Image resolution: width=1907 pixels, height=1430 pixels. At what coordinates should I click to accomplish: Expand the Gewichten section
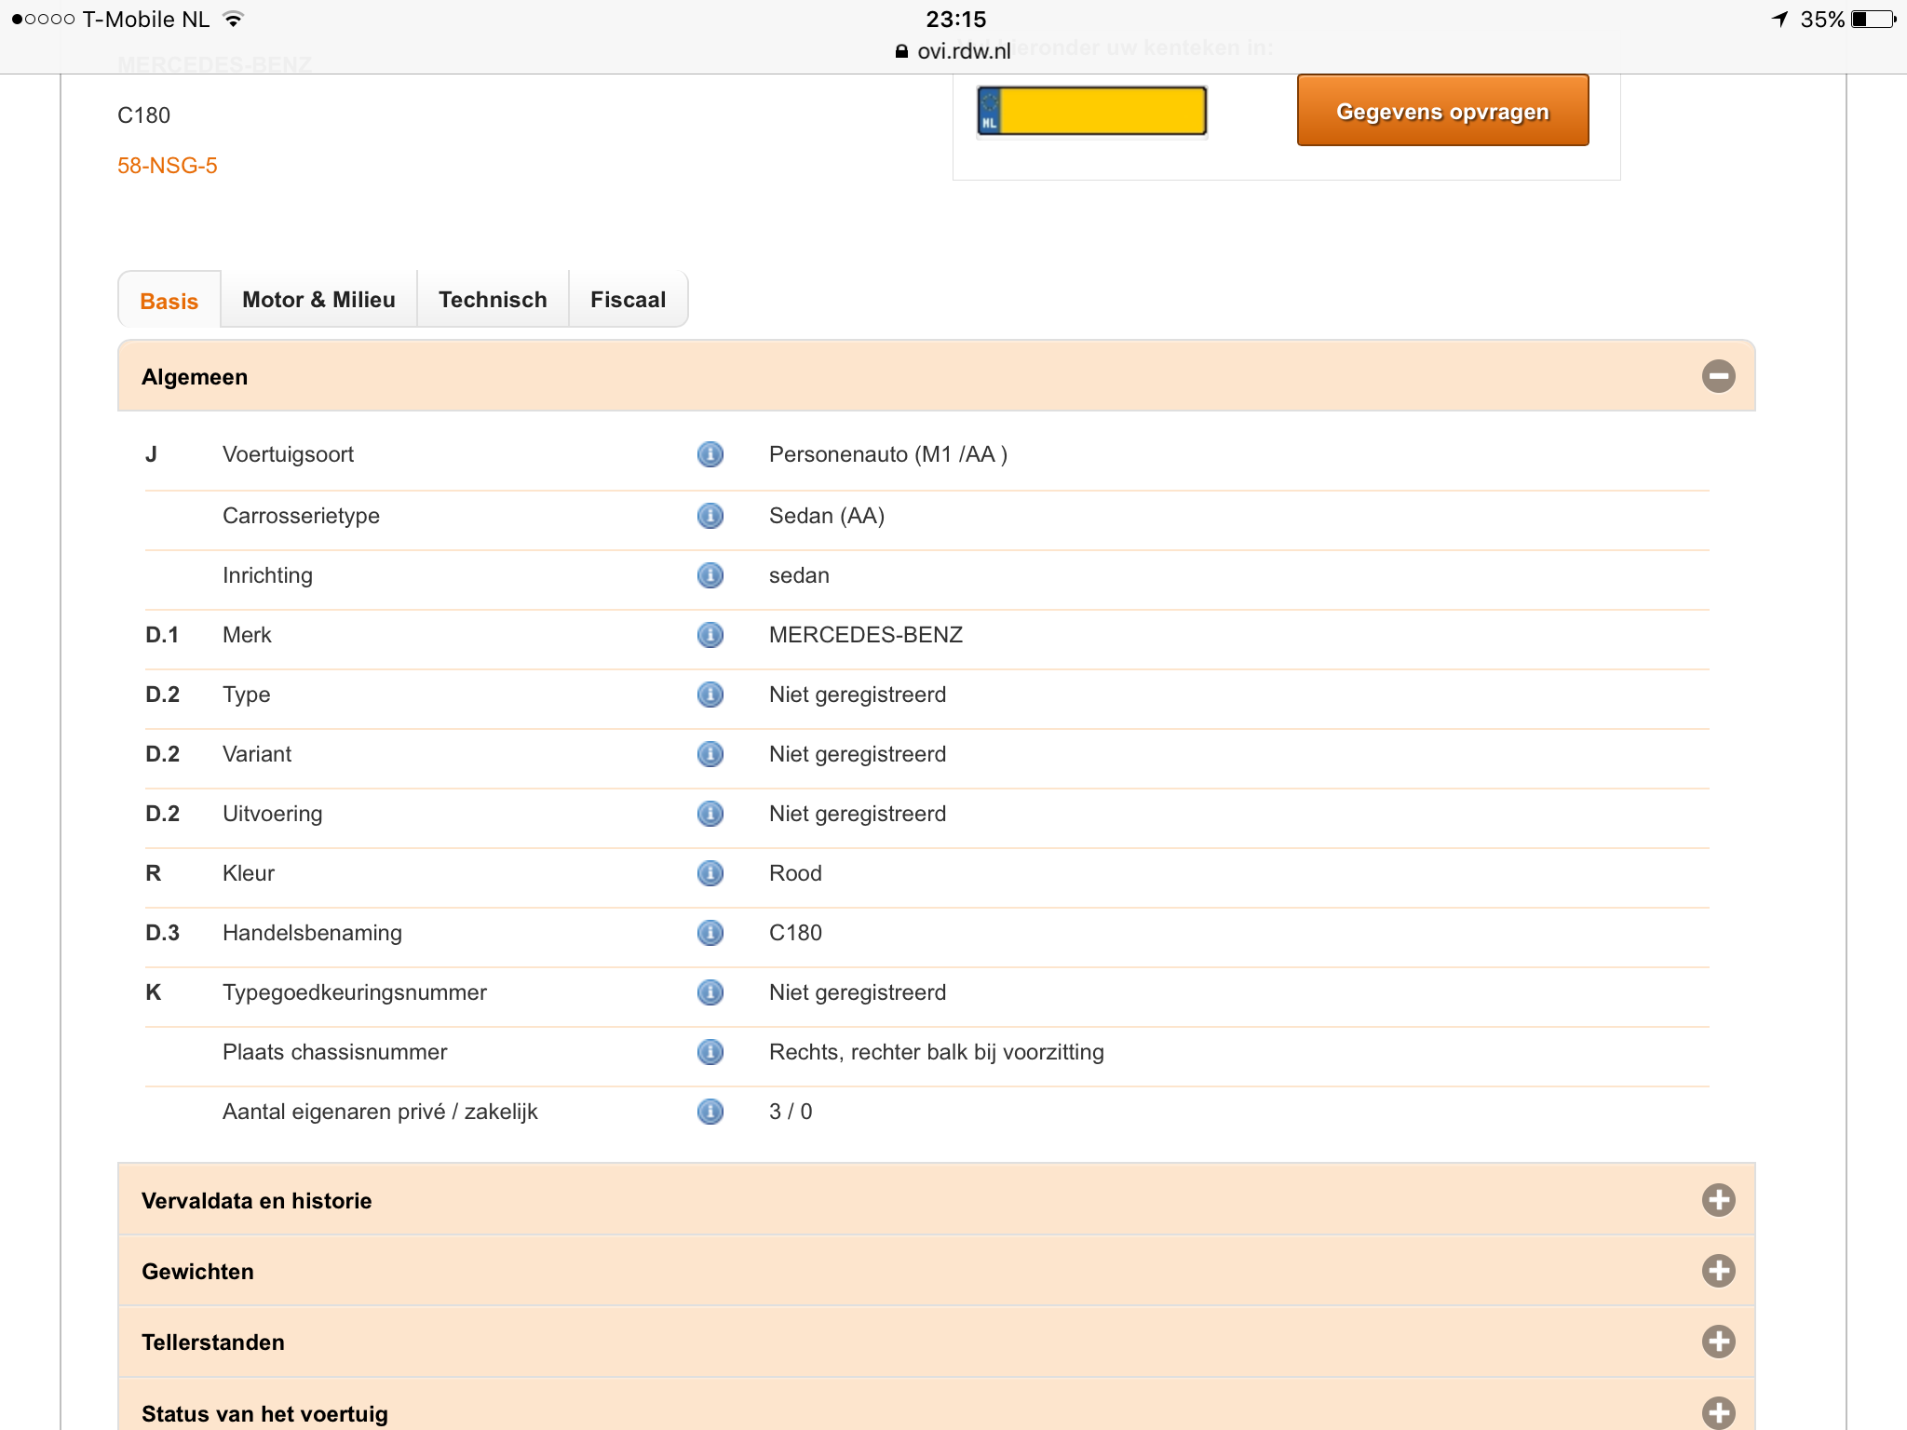click(x=1719, y=1271)
